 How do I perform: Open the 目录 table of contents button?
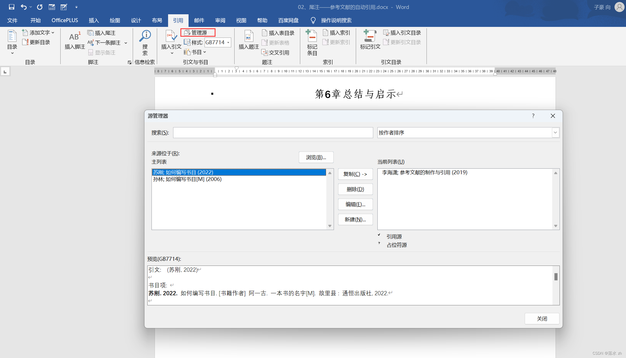pyautogui.click(x=12, y=42)
